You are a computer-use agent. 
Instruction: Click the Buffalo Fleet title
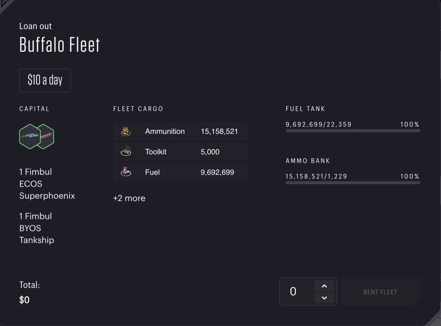59,44
